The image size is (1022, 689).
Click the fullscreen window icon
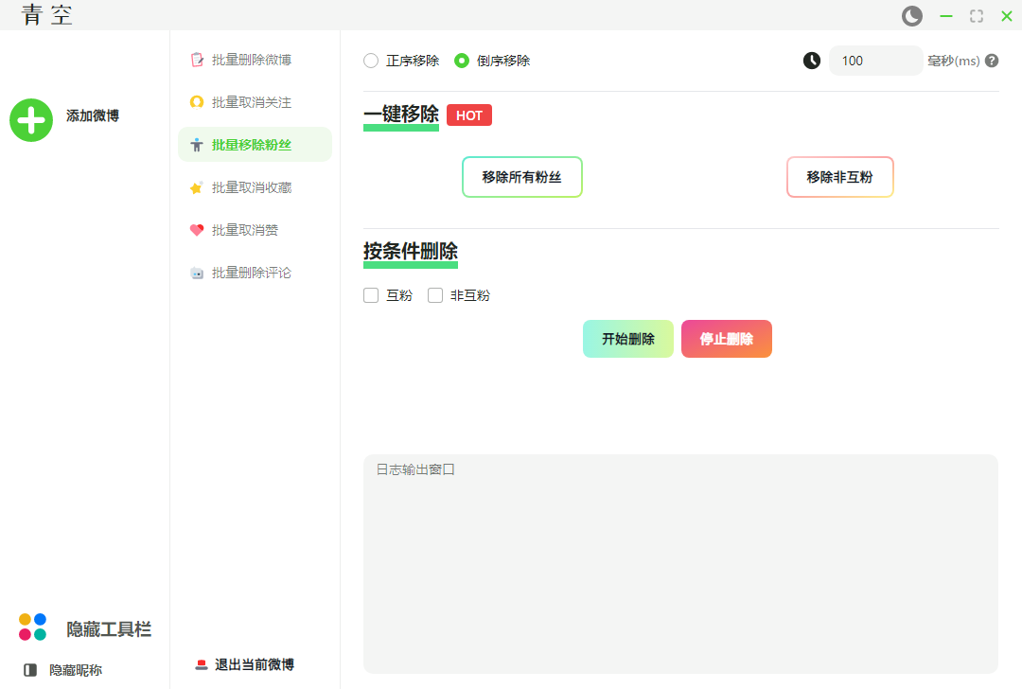coord(976,16)
